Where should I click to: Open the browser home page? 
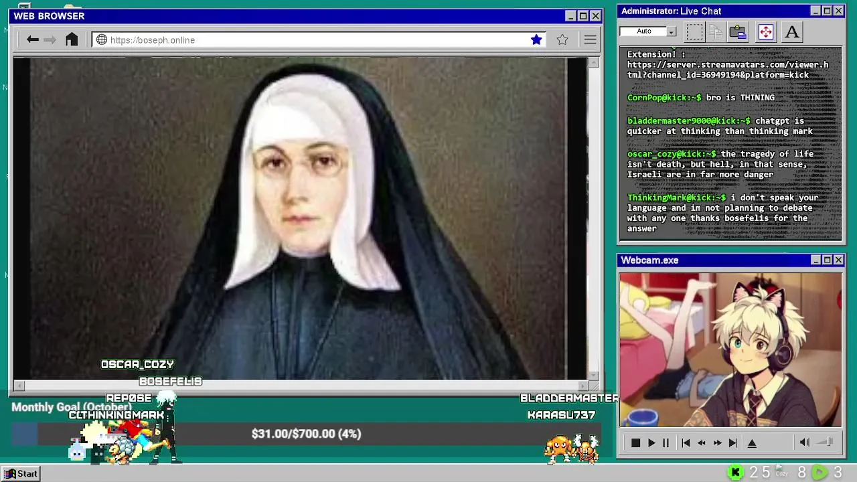point(72,39)
